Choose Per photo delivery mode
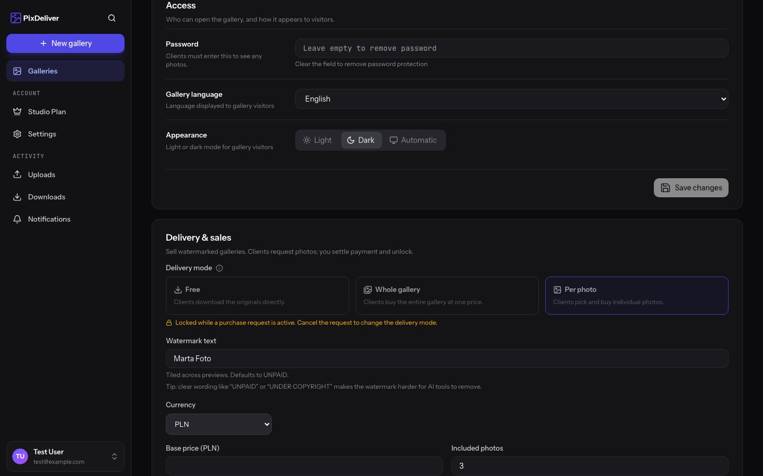763x476 pixels. pyautogui.click(x=637, y=296)
